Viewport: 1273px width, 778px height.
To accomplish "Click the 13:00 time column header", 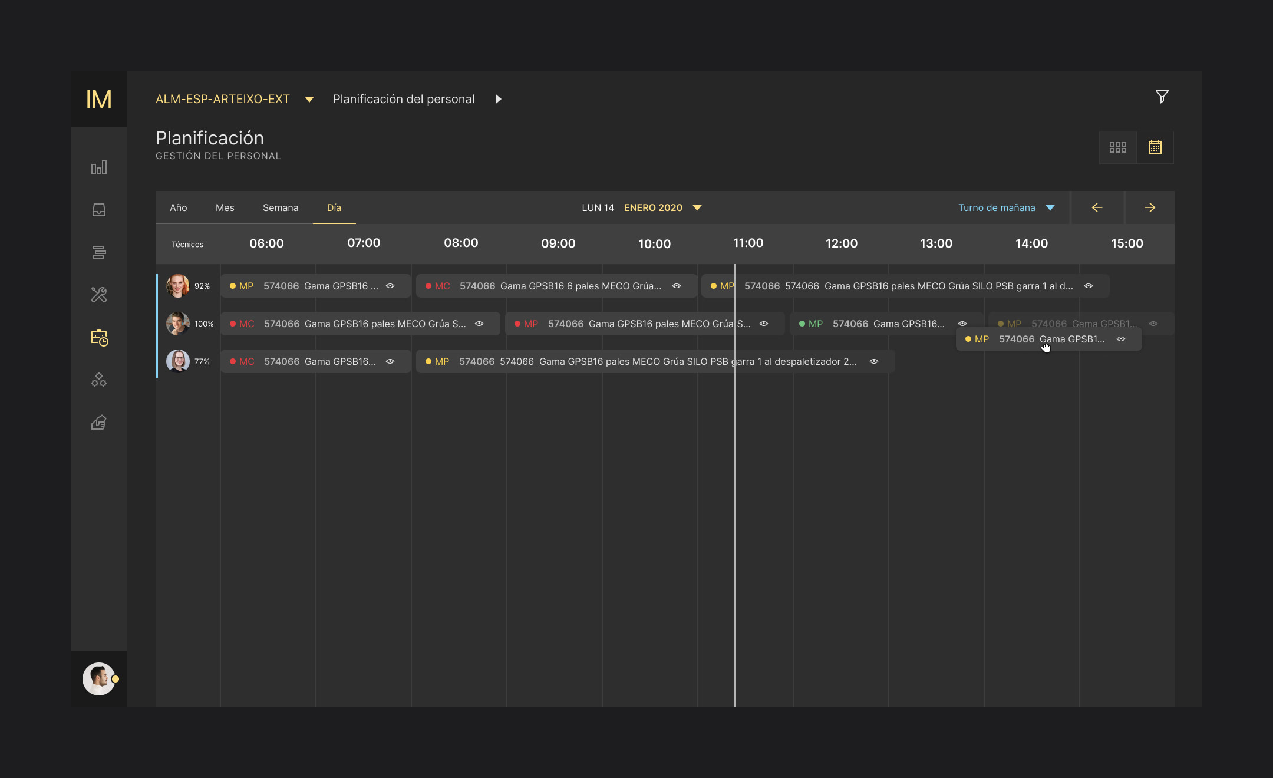I will pyautogui.click(x=936, y=243).
